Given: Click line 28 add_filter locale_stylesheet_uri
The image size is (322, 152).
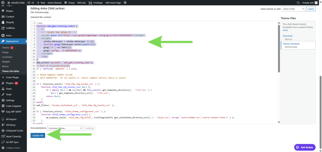Looking at the screenshot, I should pyautogui.click(x=75, y=105).
